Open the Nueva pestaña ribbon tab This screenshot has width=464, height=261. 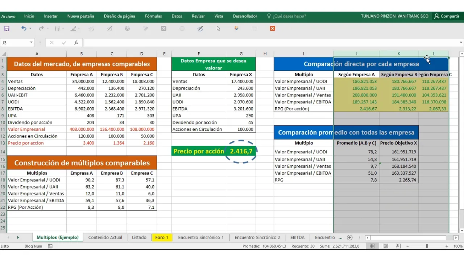(x=80, y=16)
